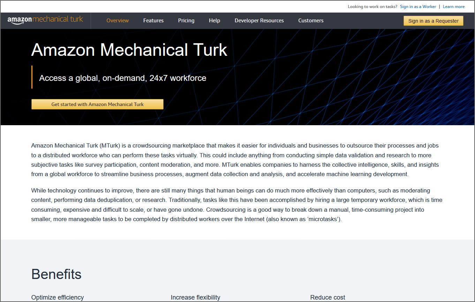Open the Pricing menu item

[186, 21]
